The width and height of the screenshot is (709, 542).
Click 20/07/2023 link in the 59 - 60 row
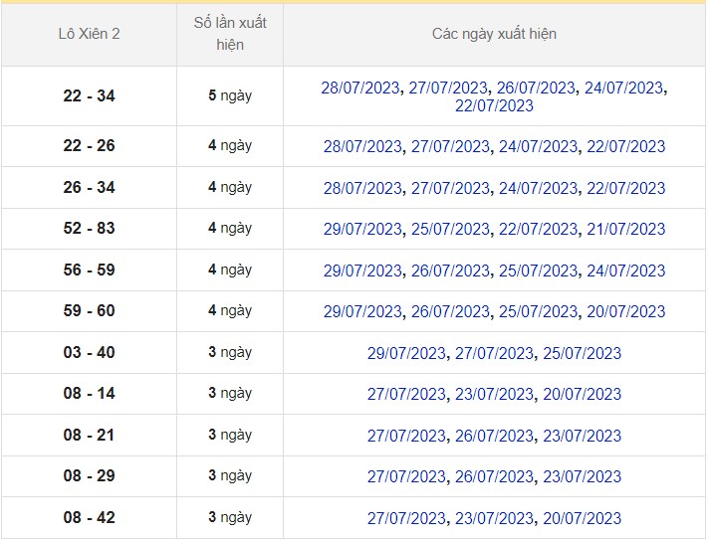(x=625, y=311)
